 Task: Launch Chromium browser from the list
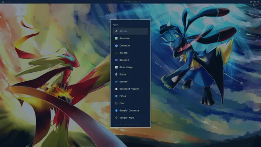[130, 45]
